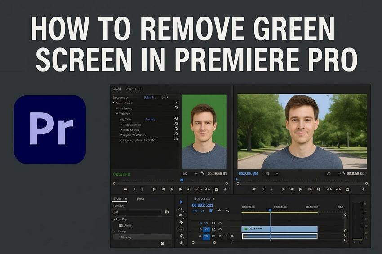Go to Out point in Source monitor
This screenshot has height=254, width=382.
189,189
